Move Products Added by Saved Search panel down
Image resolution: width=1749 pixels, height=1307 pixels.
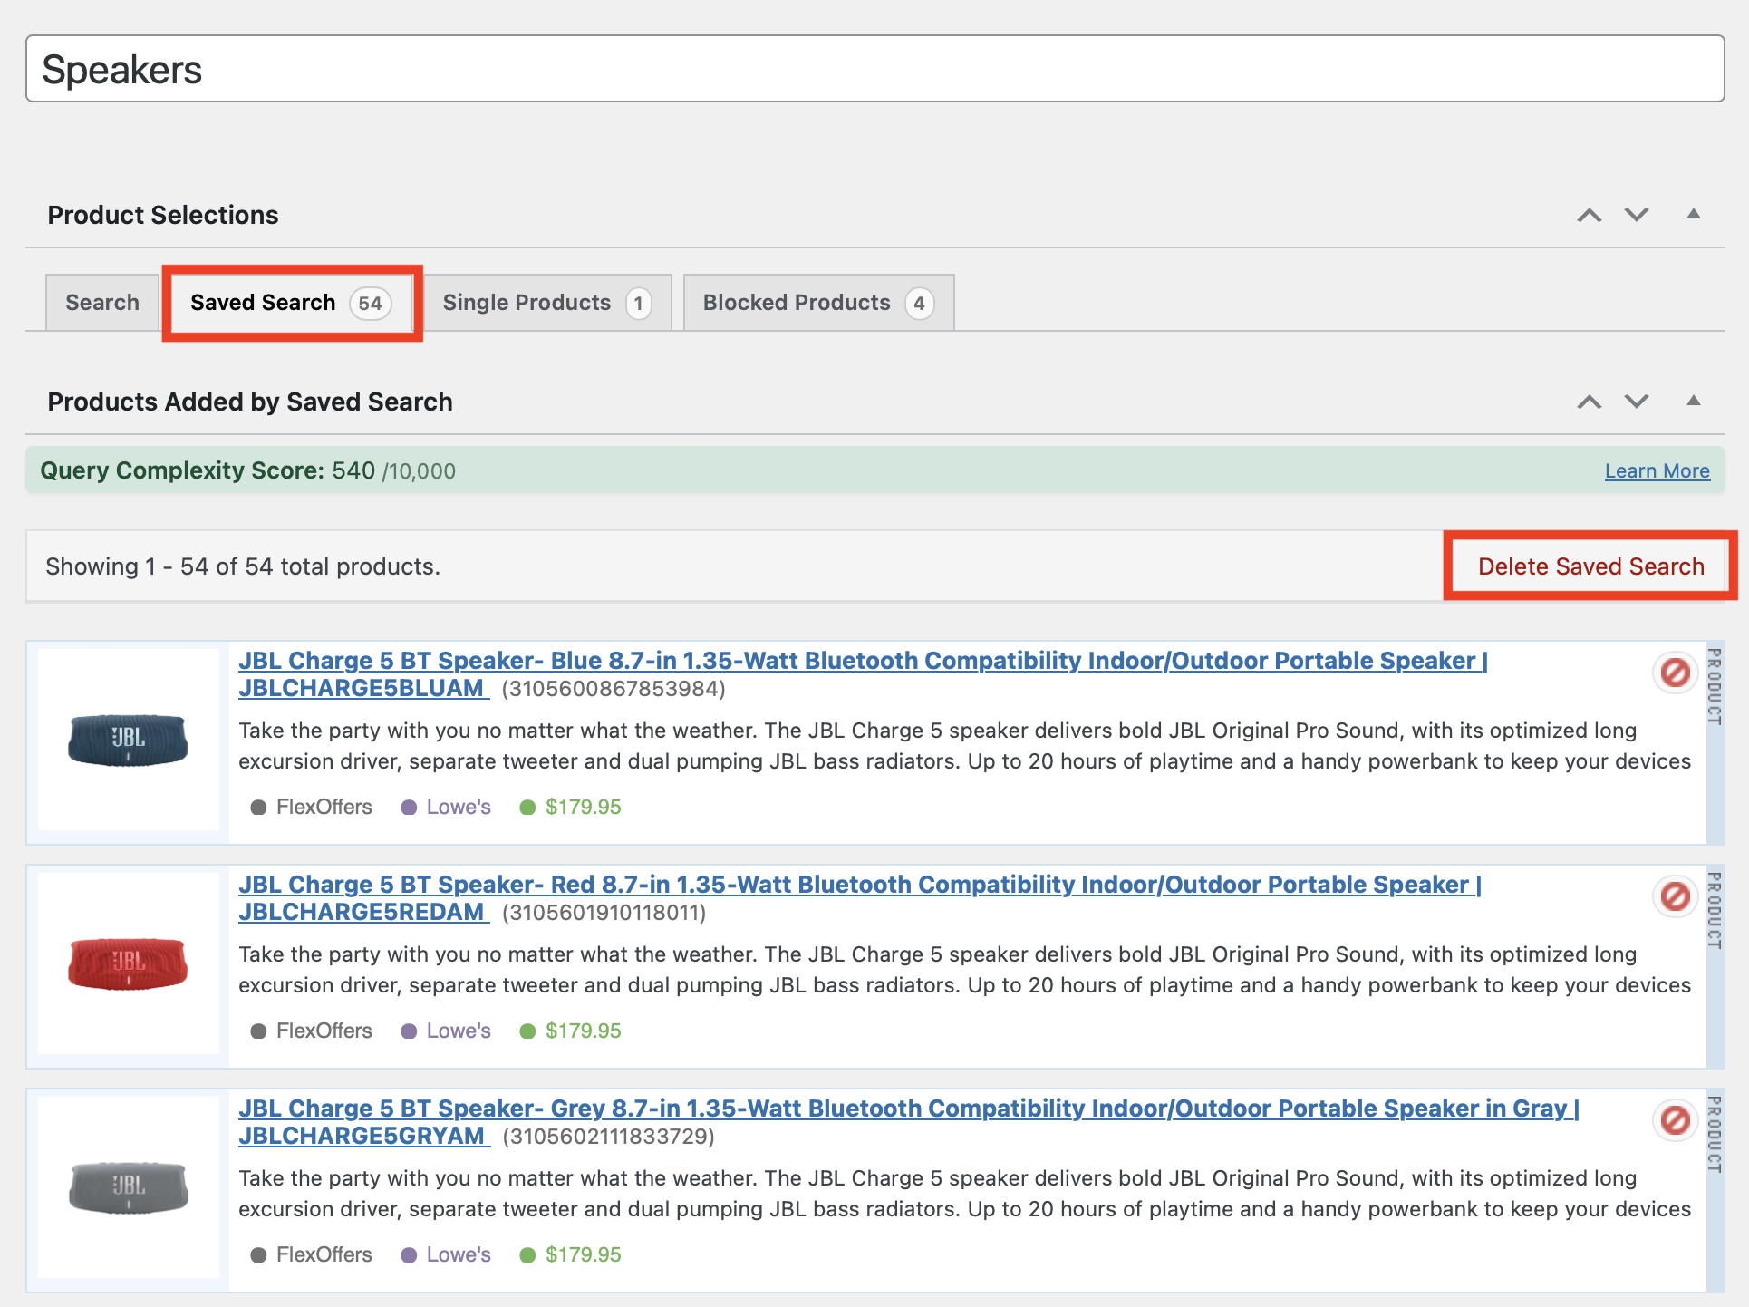[1636, 402]
